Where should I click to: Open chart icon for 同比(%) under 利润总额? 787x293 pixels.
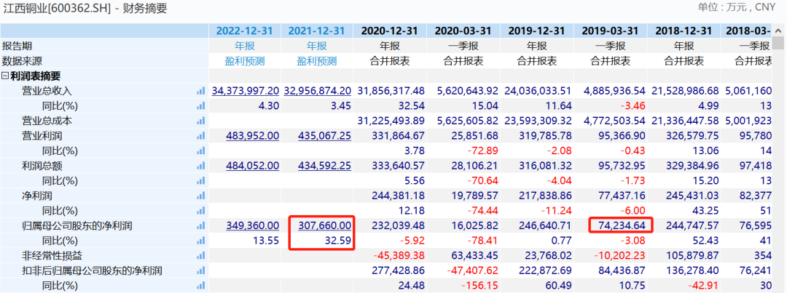click(x=201, y=181)
